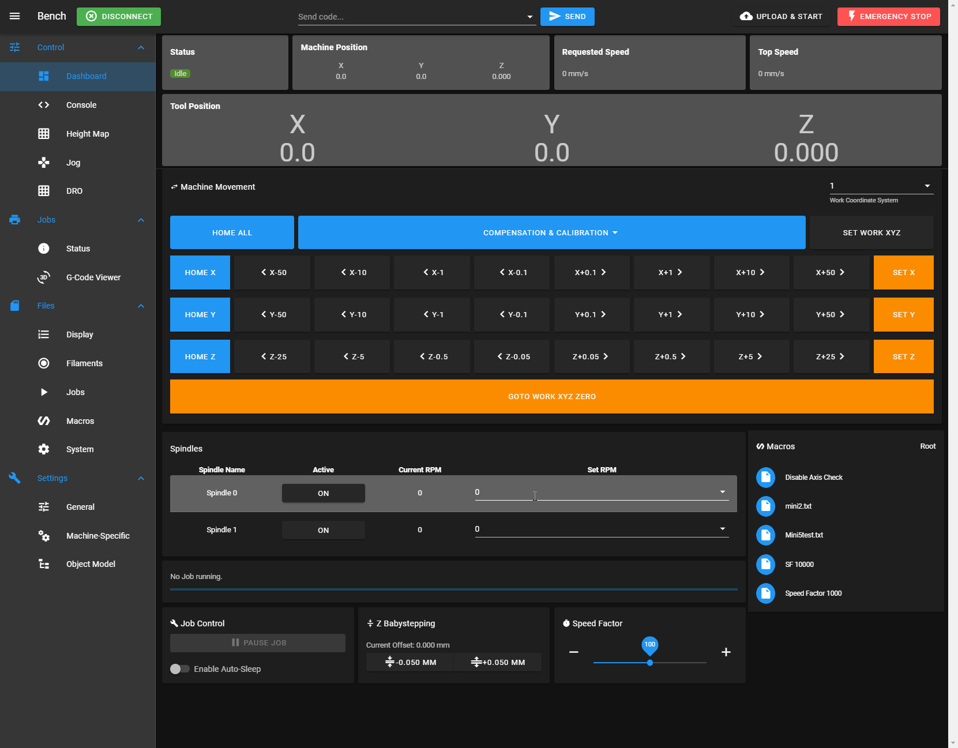Click the System gear icon
Screen dimensions: 958x748
tap(44, 449)
